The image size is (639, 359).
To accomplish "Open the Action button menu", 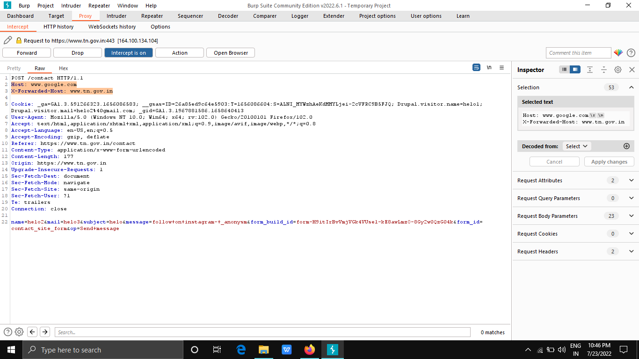I will (x=180, y=53).
